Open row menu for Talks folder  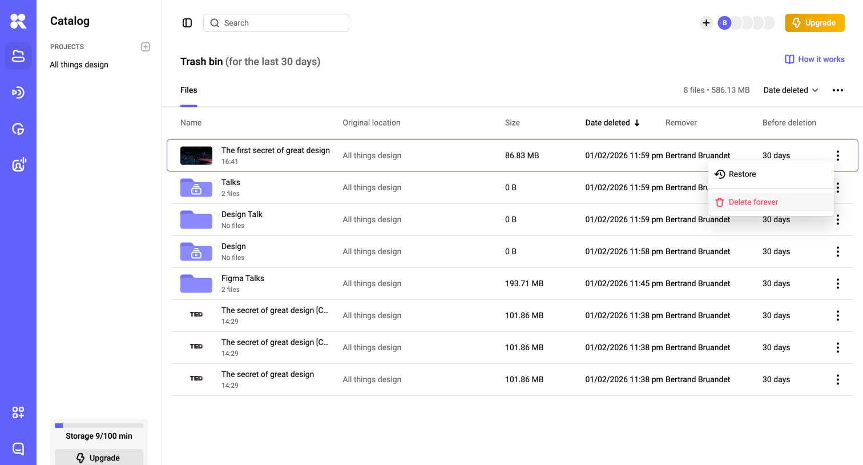838,187
